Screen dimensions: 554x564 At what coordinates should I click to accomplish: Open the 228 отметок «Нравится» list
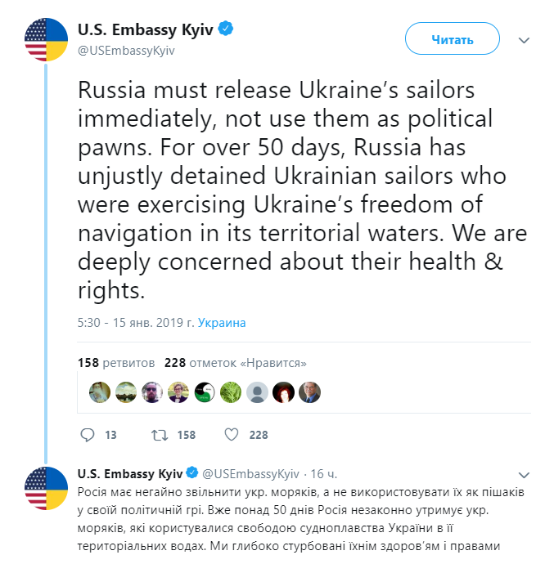[x=235, y=362]
